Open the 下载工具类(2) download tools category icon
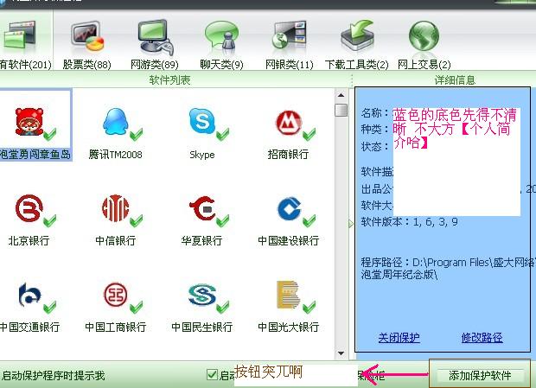The image size is (536, 388). [x=357, y=35]
